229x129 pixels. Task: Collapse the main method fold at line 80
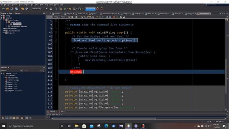(56, 33)
